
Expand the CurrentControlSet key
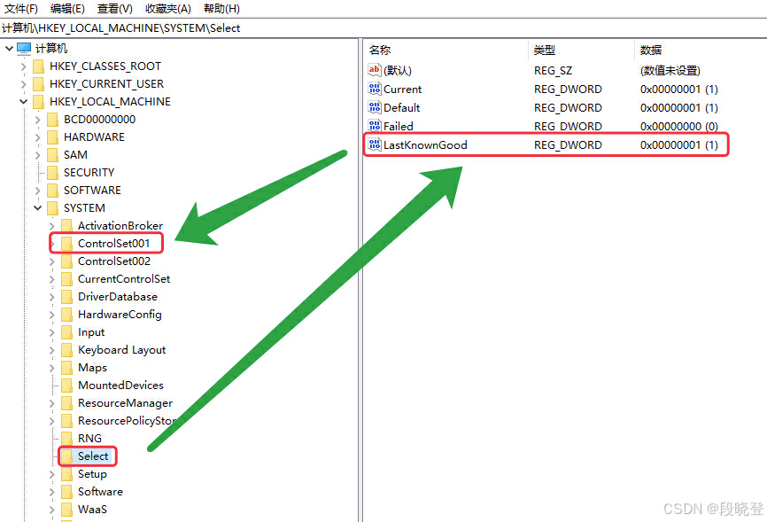[x=51, y=278]
